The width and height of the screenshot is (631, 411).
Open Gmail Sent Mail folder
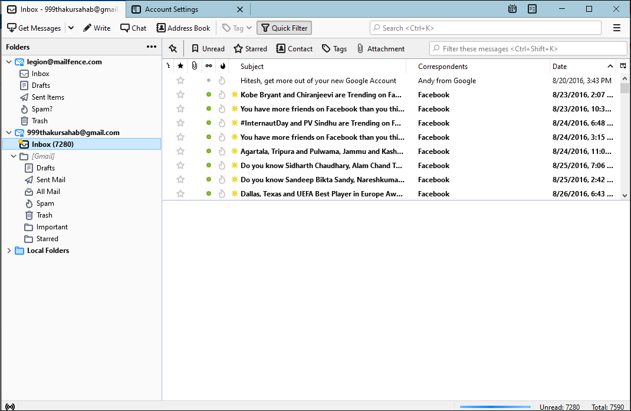pyautogui.click(x=50, y=179)
